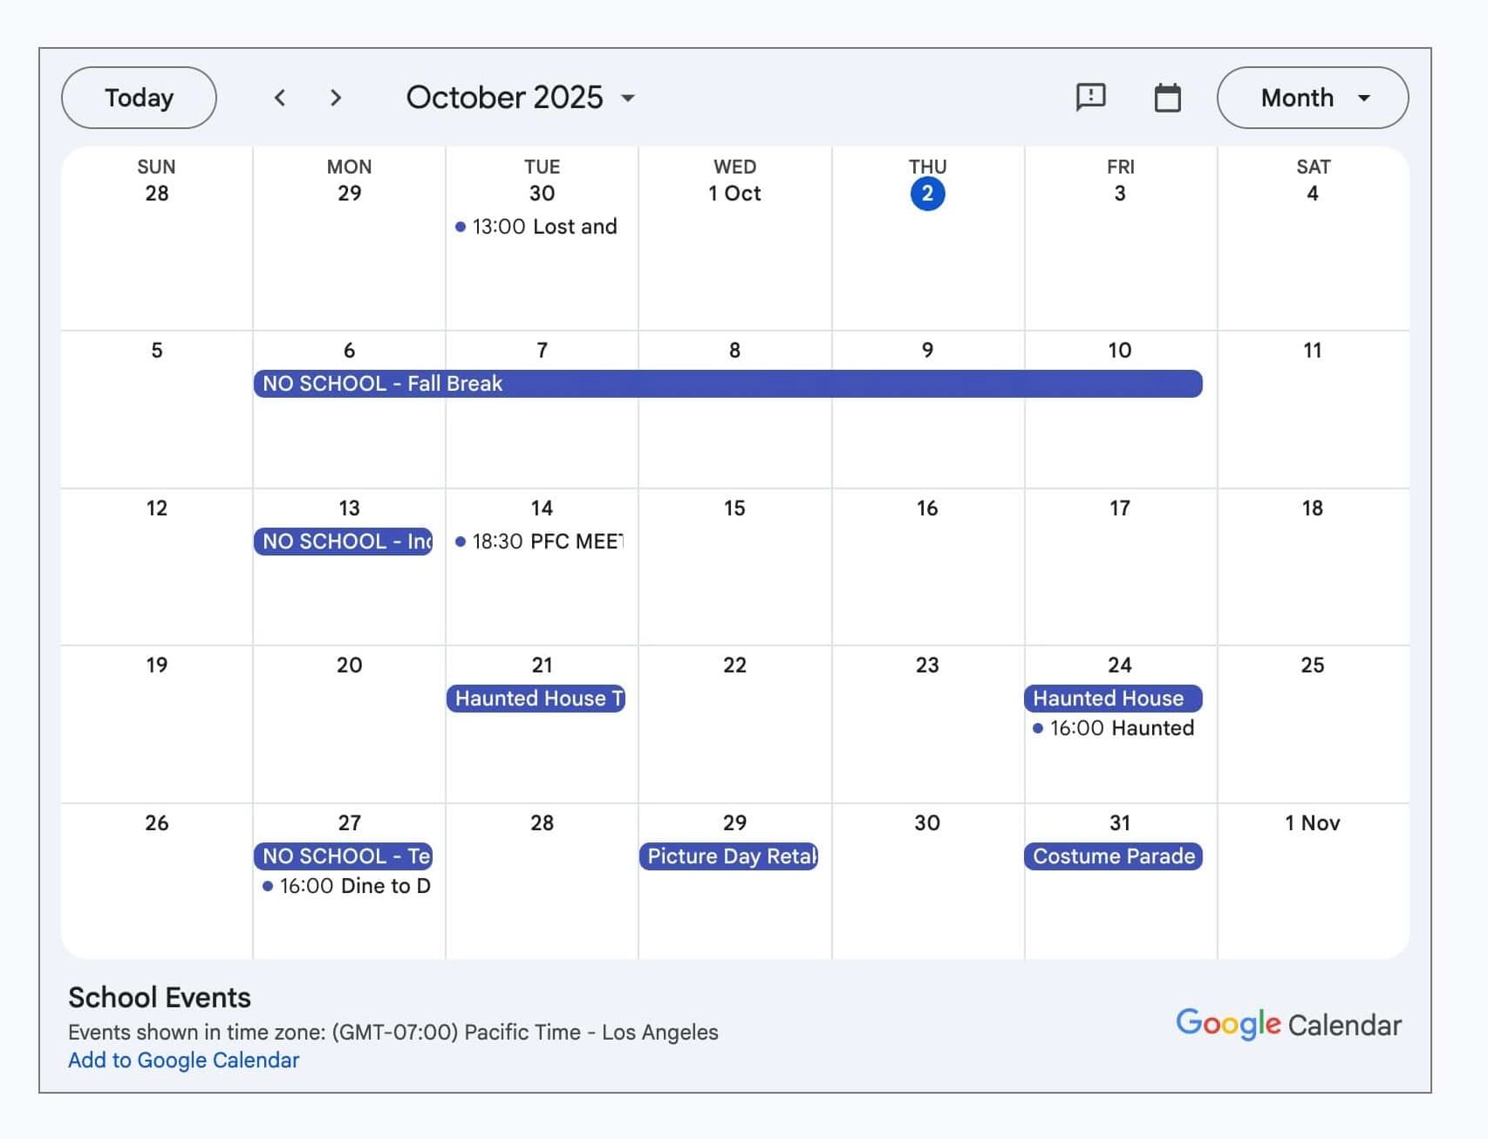
Task: Open the 16:00 Dine to Donate event
Action: pyautogui.click(x=349, y=886)
